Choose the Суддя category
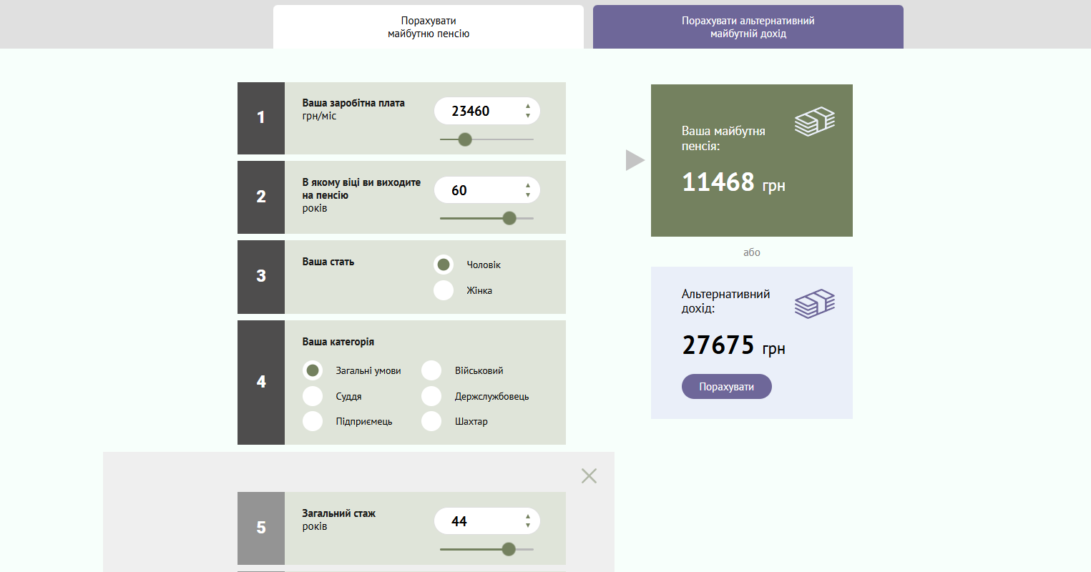This screenshot has height=572, width=1091. coord(313,396)
